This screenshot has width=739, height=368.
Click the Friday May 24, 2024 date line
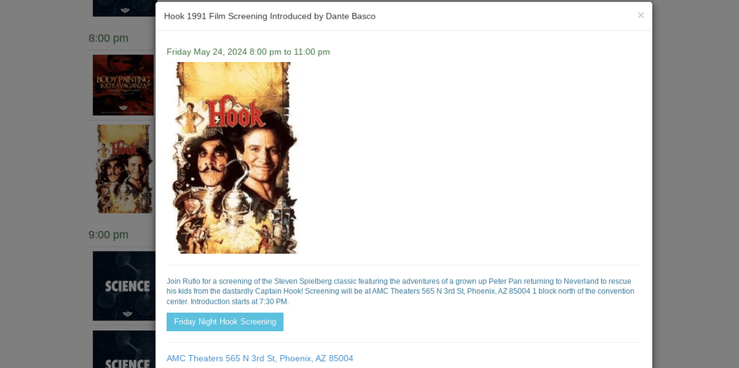pos(248,52)
